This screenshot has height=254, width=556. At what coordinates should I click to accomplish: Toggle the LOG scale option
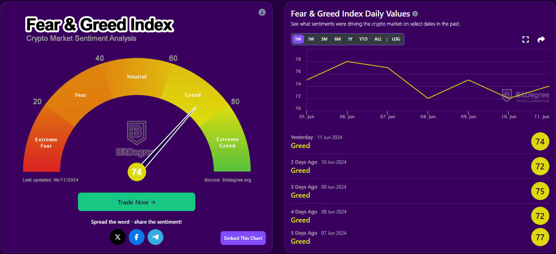point(396,39)
